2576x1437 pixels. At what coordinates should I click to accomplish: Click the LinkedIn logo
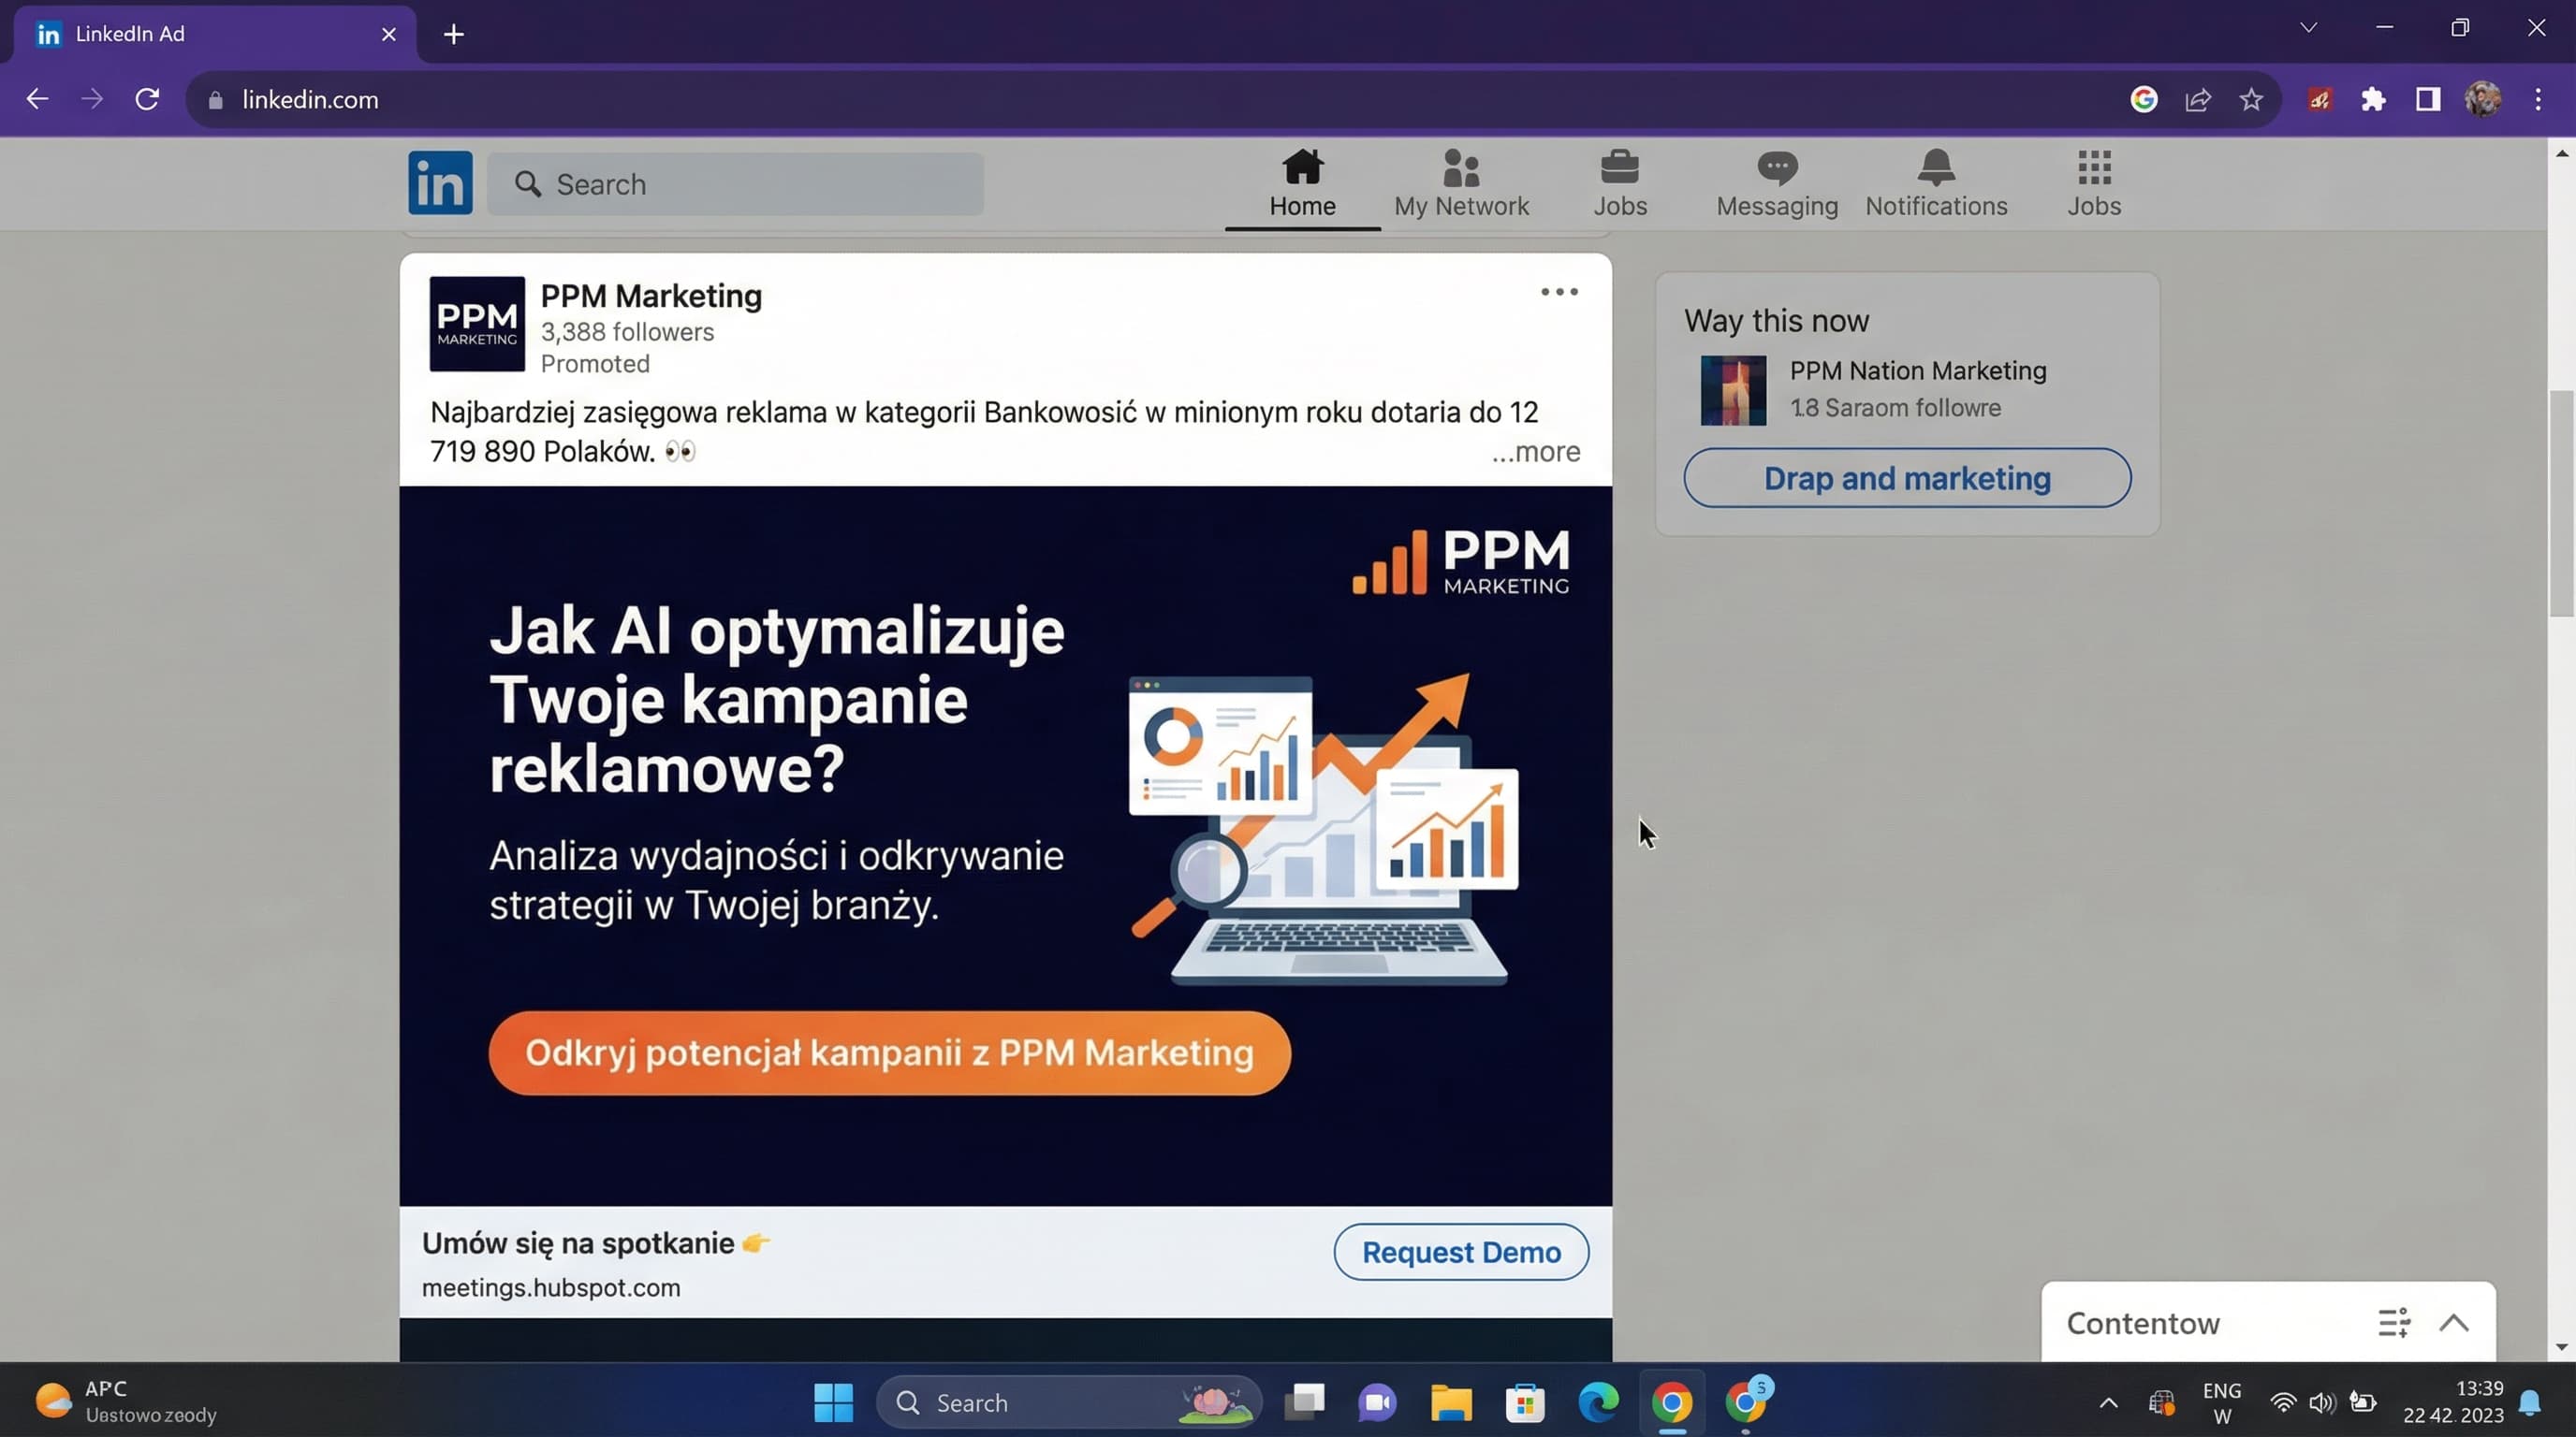(x=439, y=182)
